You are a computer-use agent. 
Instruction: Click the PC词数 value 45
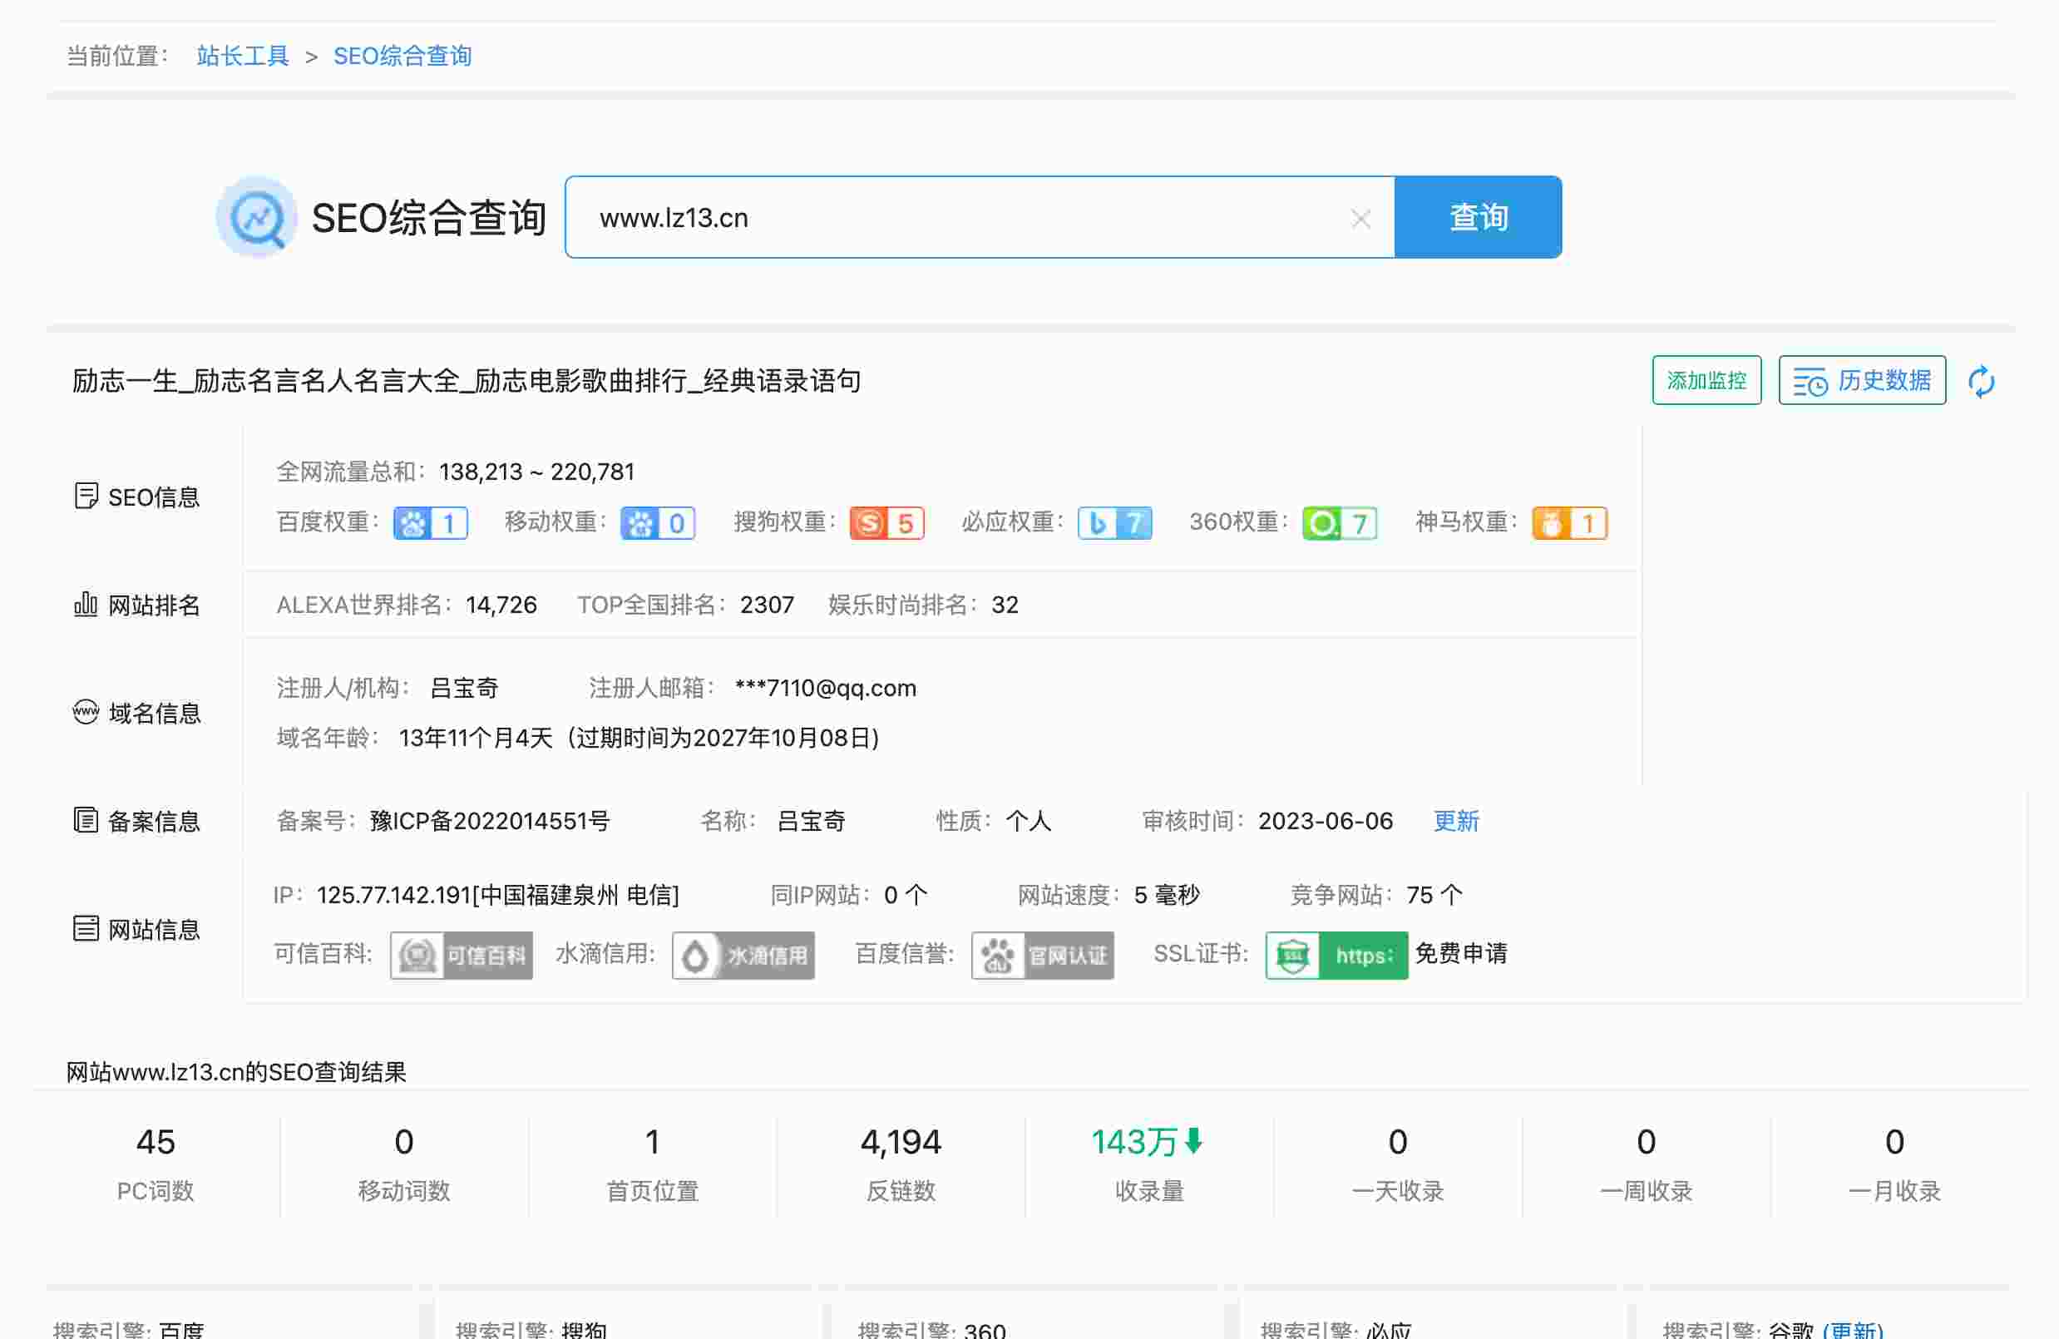pos(156,1142)
